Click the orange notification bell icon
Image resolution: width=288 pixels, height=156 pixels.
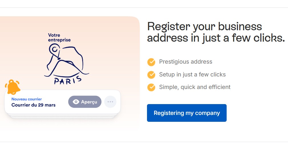(13, 87)
